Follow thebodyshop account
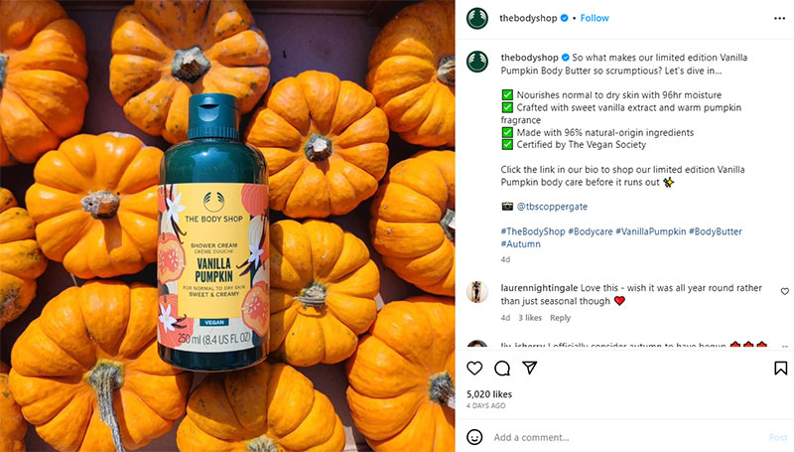Image resolution: width=794 pixels, height=452 pixels. coord(595,18)
